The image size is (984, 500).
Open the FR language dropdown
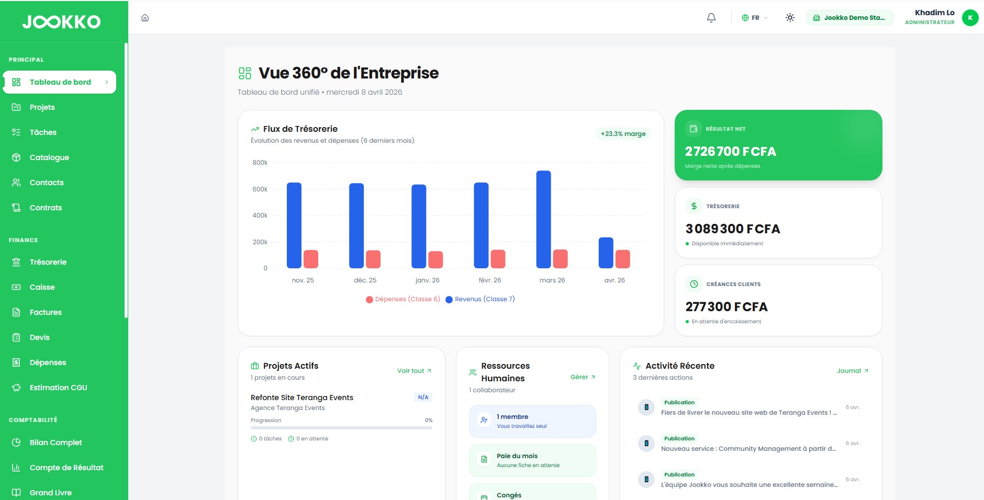[754, 17]
